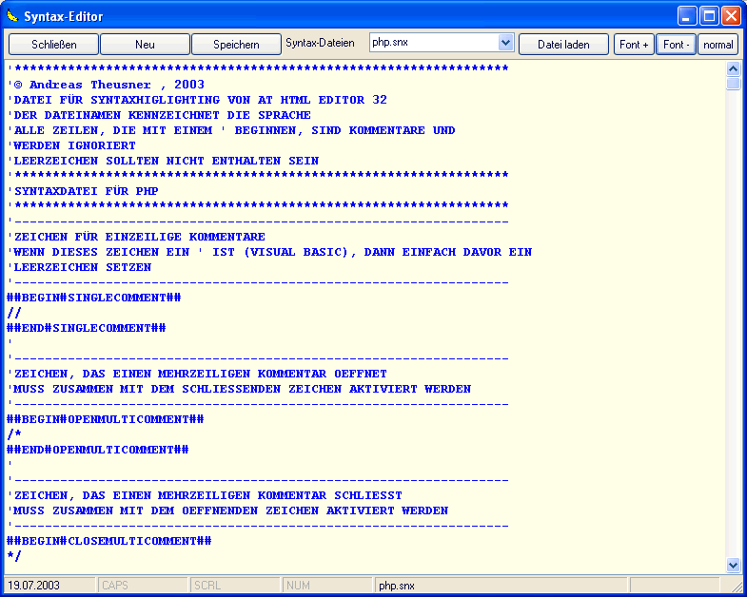Reset font size with the normal button
The width and height of the screenshot is (747, 597).
(x=718, y=45)
